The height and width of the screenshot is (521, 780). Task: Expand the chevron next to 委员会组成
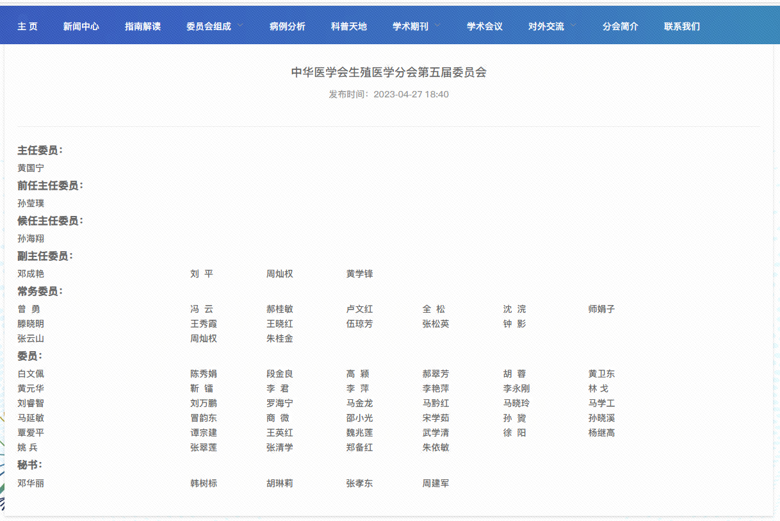click(x=240, y=26)
